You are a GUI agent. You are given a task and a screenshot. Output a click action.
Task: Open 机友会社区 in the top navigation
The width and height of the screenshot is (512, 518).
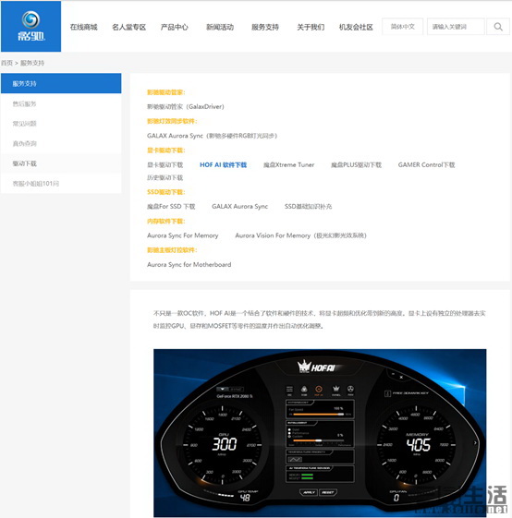click(x=356, y=27)
